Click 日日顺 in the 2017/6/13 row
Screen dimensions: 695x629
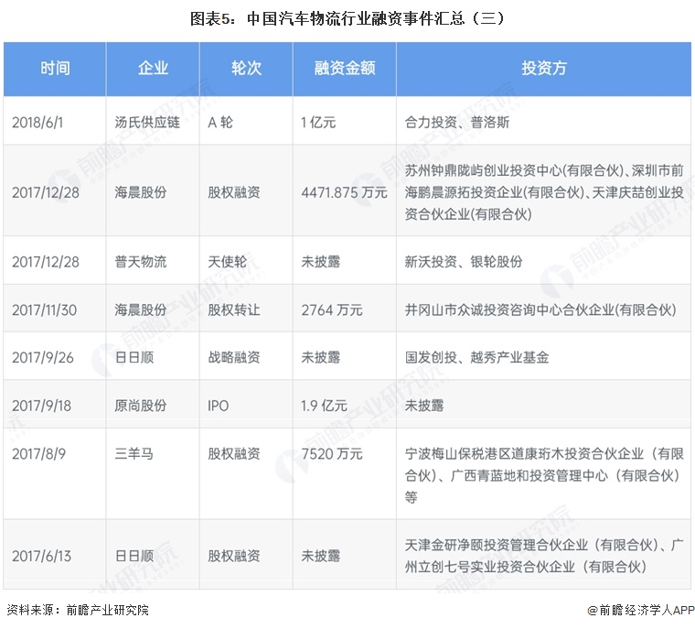click(x=134, y=556)
